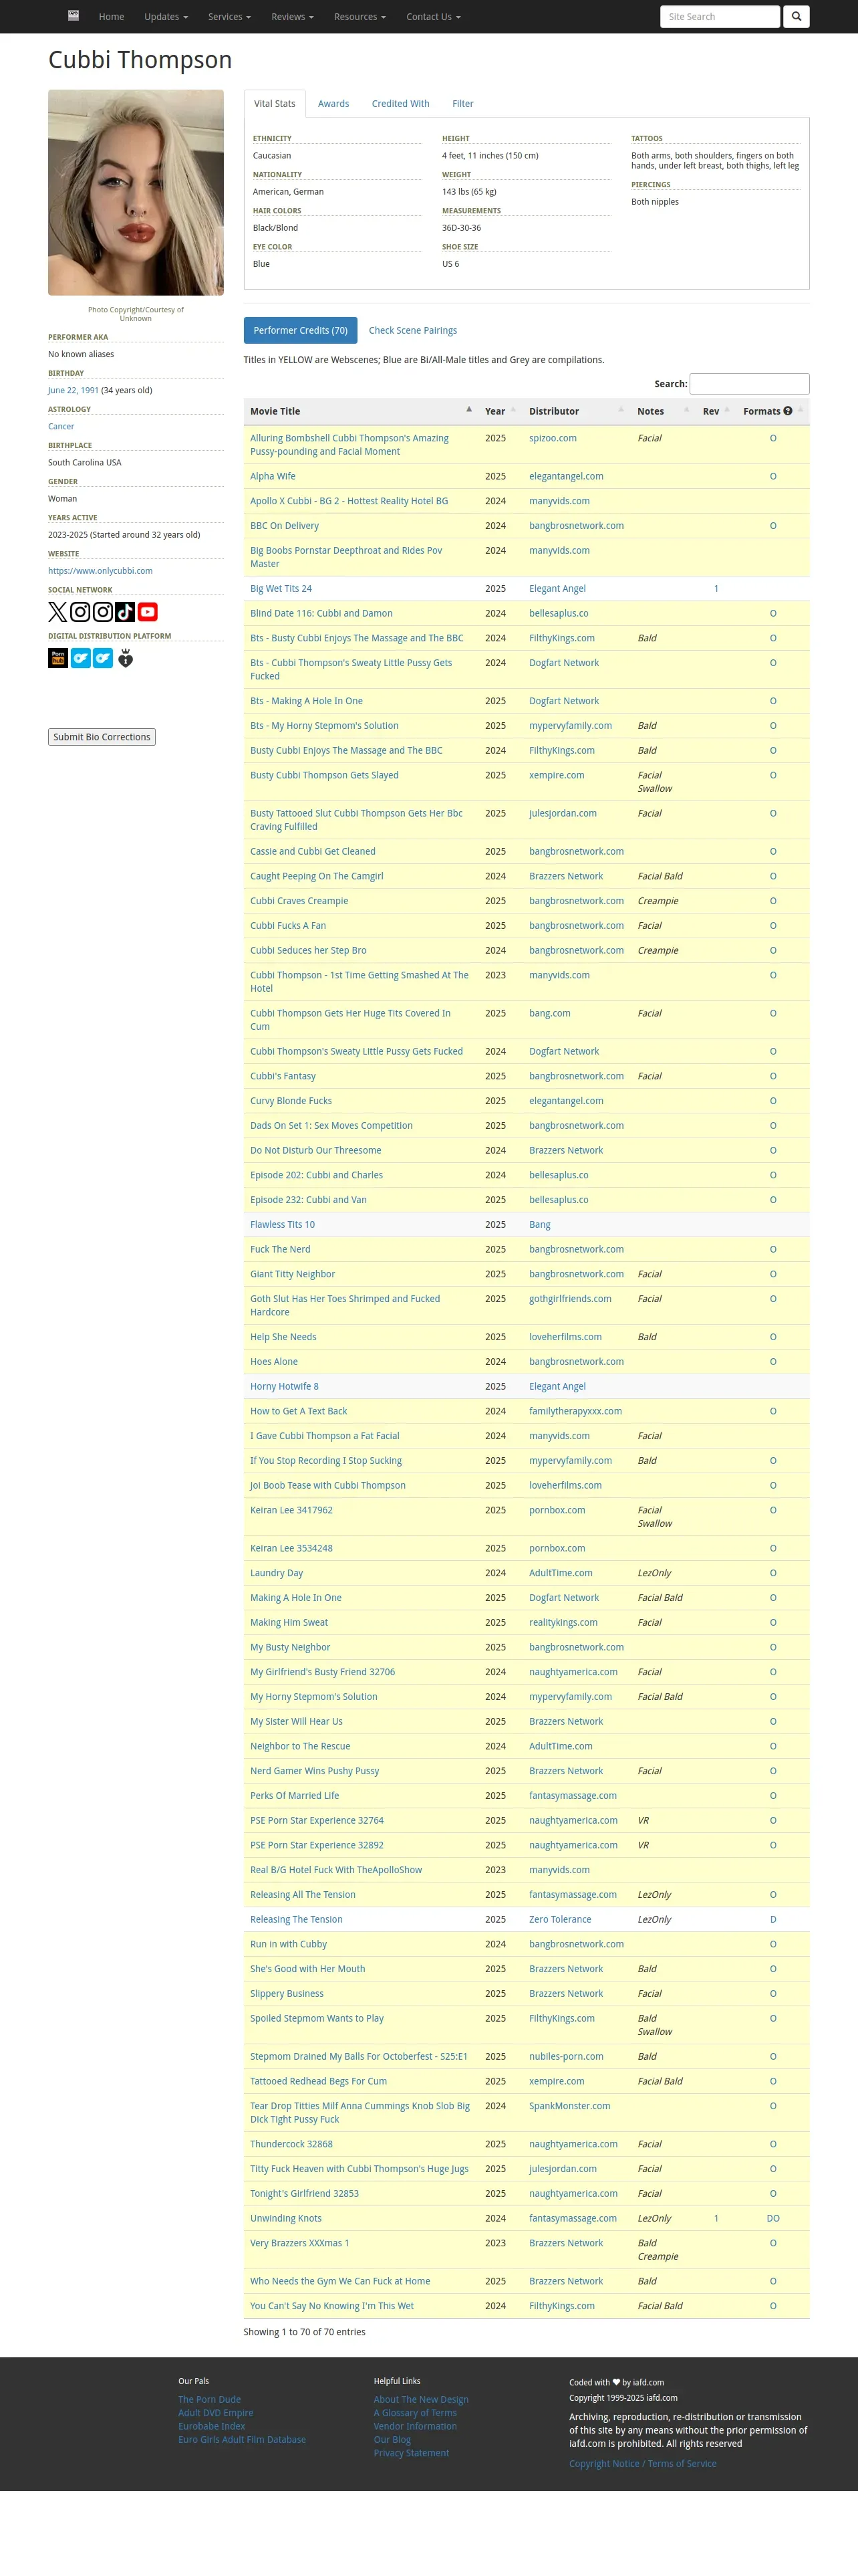858x2576 pixels.
Task: Open the Big Wet Tits 24 title
Action: [x=281, y=589]
